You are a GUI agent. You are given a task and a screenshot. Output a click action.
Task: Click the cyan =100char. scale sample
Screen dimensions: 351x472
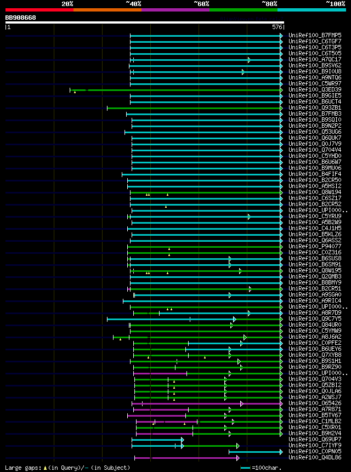click(x=245, y=468)
